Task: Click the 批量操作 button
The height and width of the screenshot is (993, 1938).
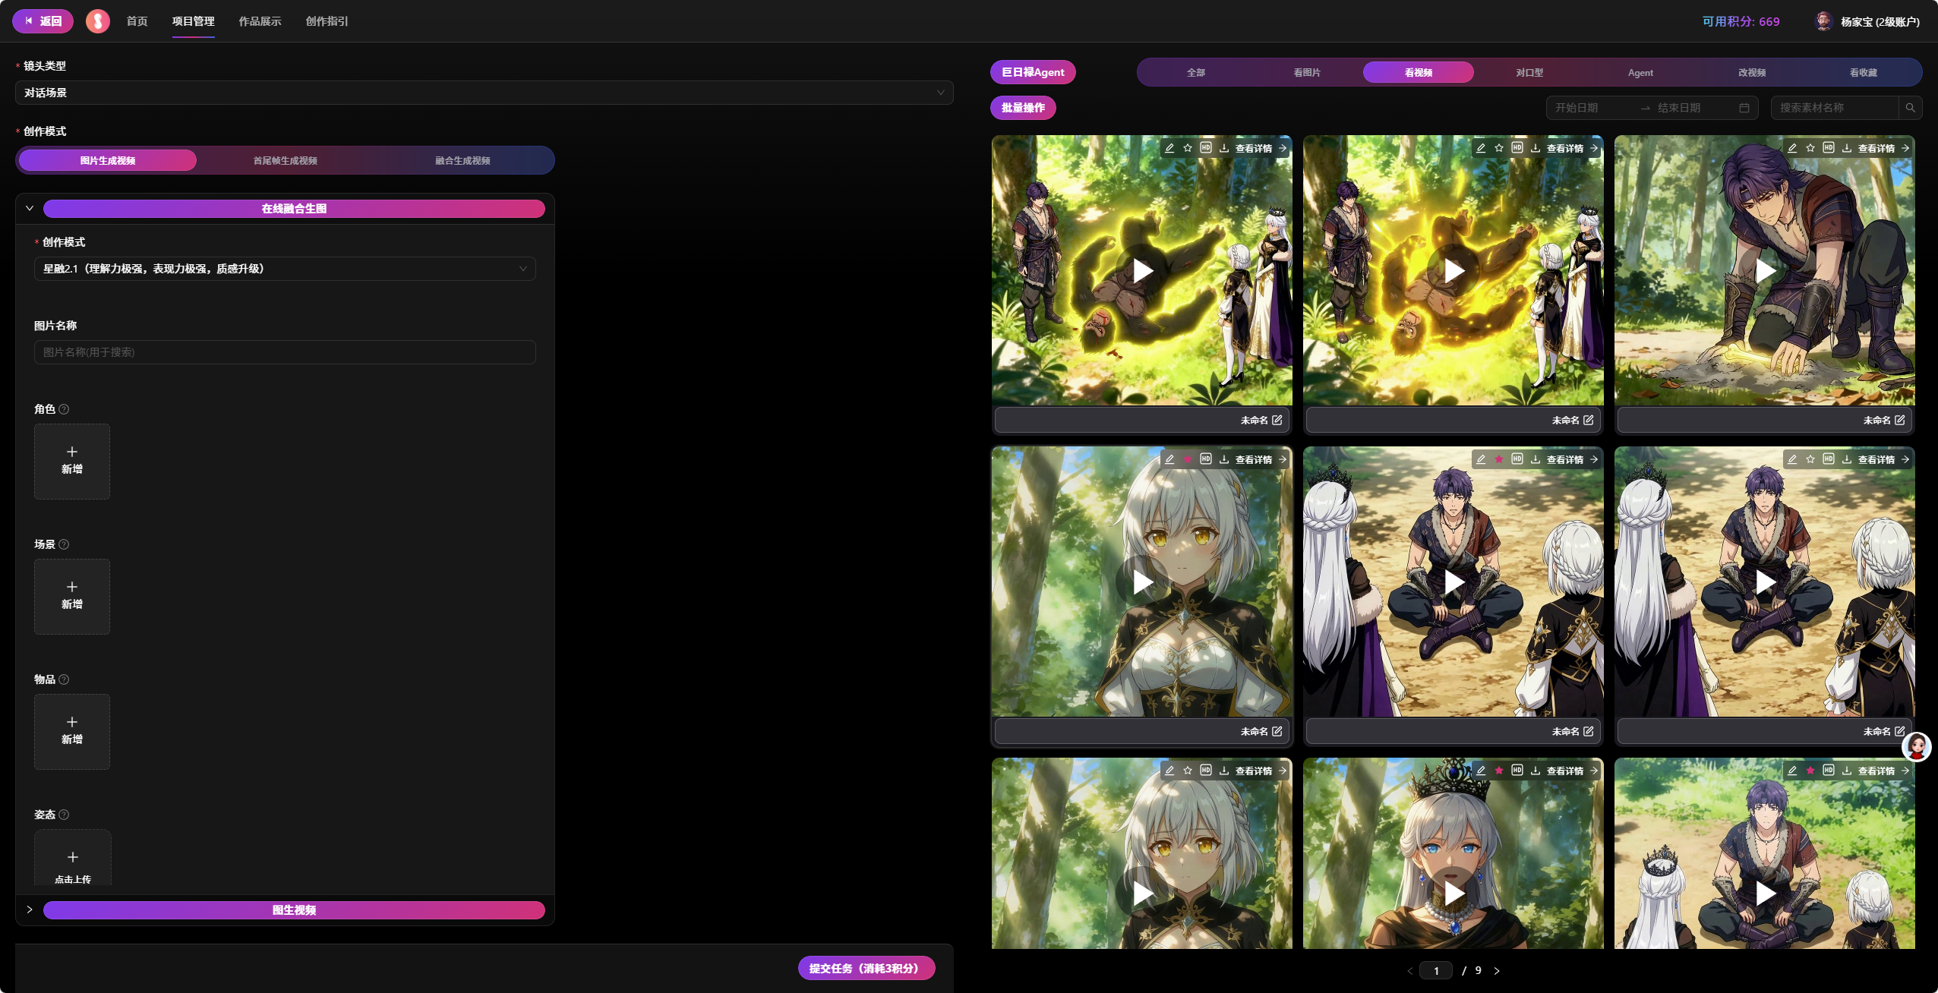Action: (1023, 108)
